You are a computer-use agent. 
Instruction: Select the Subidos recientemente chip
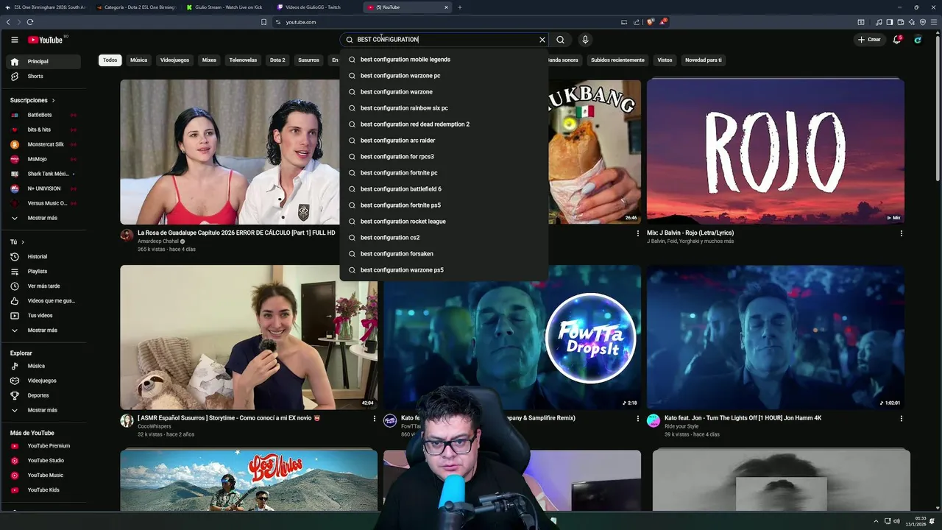(x=617, y=60)
